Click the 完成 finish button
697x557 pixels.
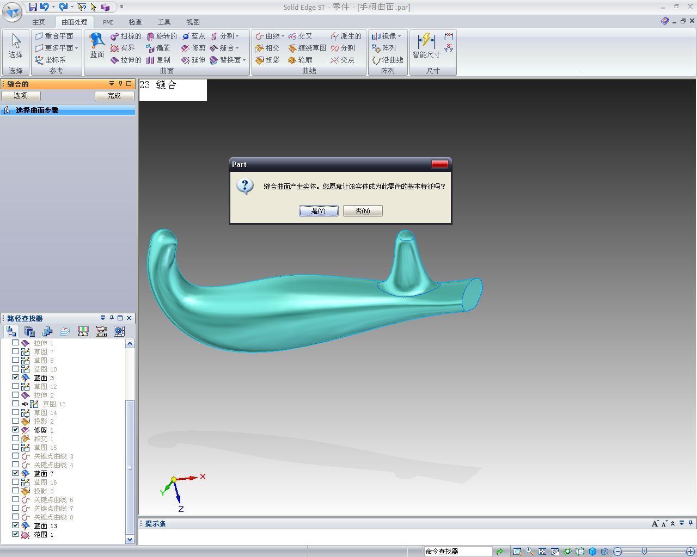coord(114,96)
